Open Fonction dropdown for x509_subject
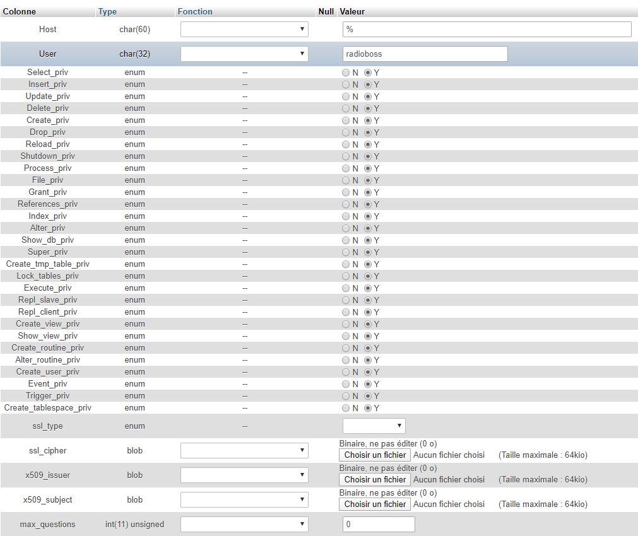The image size is (638, 536). click(x=244, y=499)
